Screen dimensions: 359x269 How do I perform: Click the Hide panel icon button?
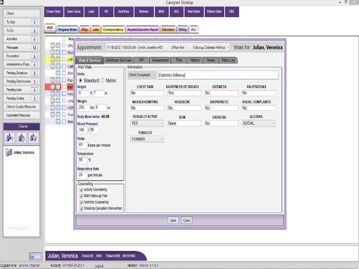[35, 256]
